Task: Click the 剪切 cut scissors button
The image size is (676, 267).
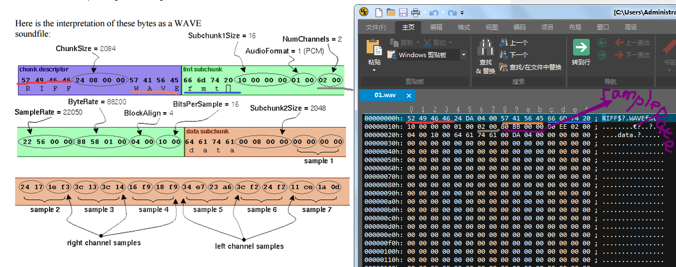Action: tap(434, 43)
